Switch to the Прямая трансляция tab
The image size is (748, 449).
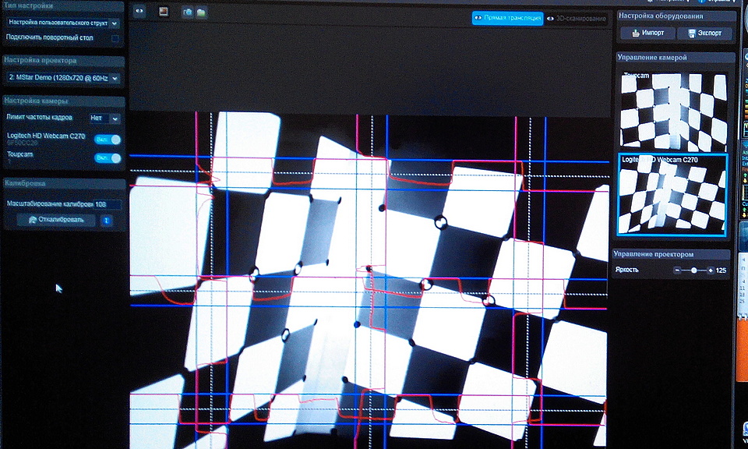(x=506, y=18)
